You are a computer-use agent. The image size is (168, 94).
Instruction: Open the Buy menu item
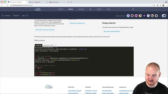(x=90, y=9)
